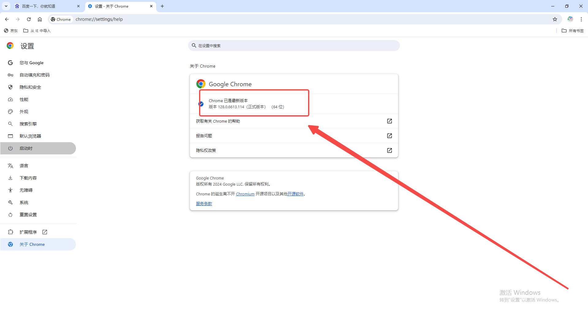Viewport: 588px width, 318px height.
Task: Switch to the 百度一下 tab
Action: click(x=47, y=6)
